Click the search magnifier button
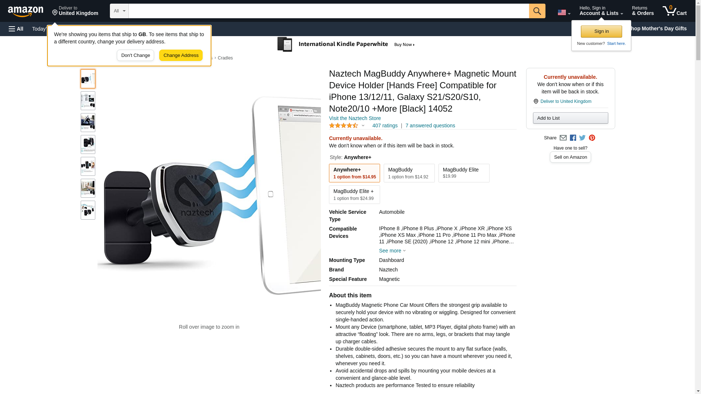701x394 pixels. pyautogui.click(x=537, y=11)
